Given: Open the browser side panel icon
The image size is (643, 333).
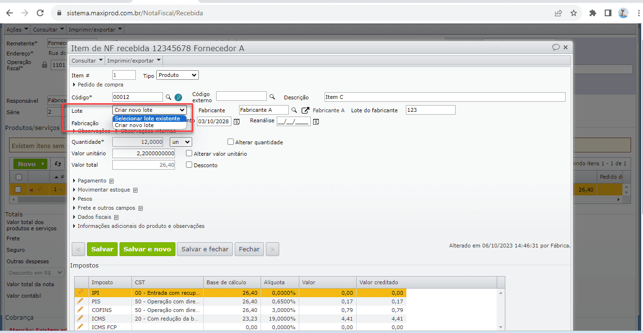Looking at the screenshot, I should 608,13.
